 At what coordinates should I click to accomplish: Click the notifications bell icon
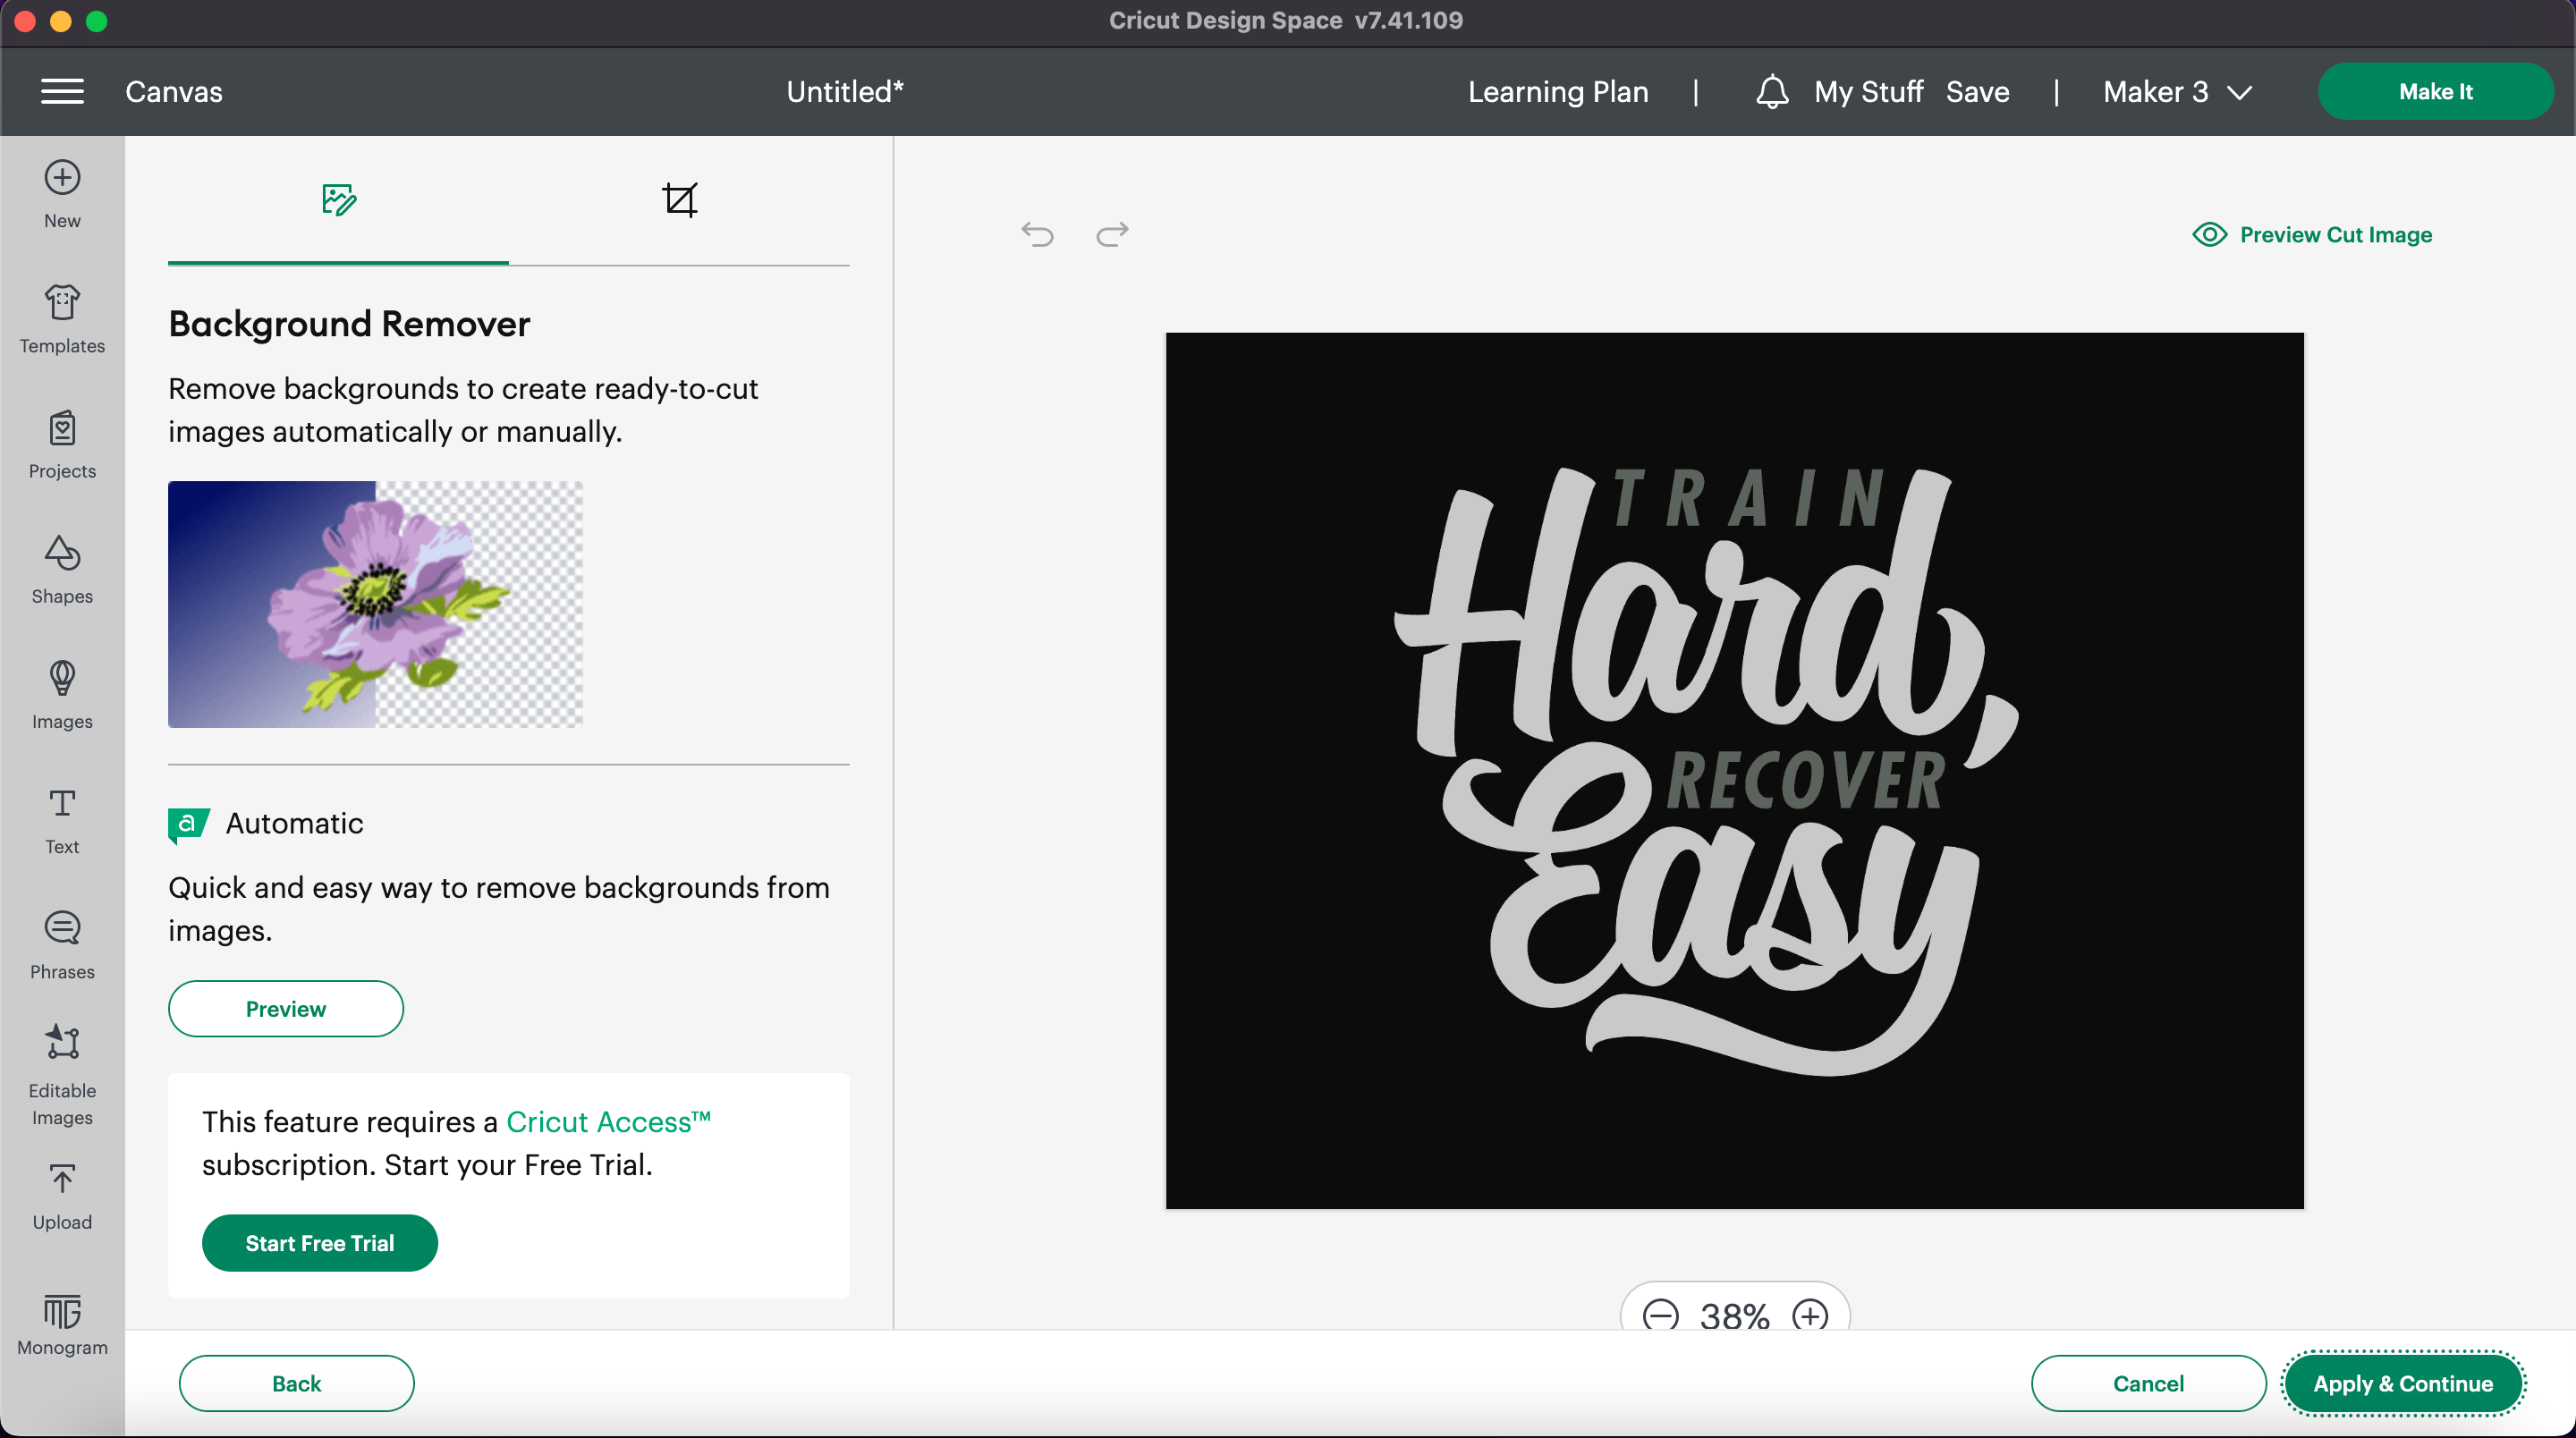coord(1771,91)
